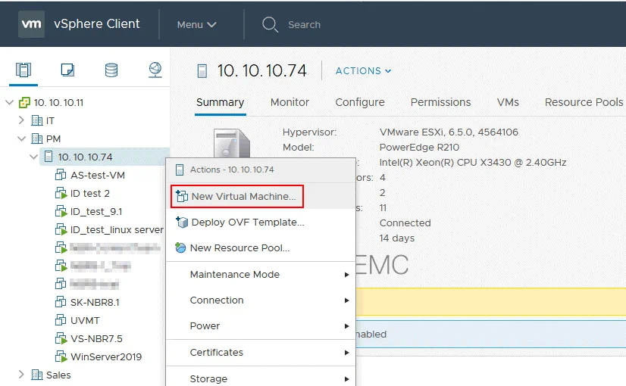This screenshot has width=626, height=386.
Task: Expand the Sales datacenter node
Action: click(x=22, y=375)
